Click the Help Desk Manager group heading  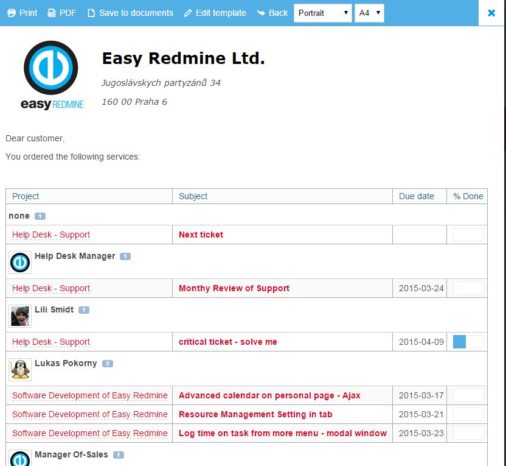point(75,256)
